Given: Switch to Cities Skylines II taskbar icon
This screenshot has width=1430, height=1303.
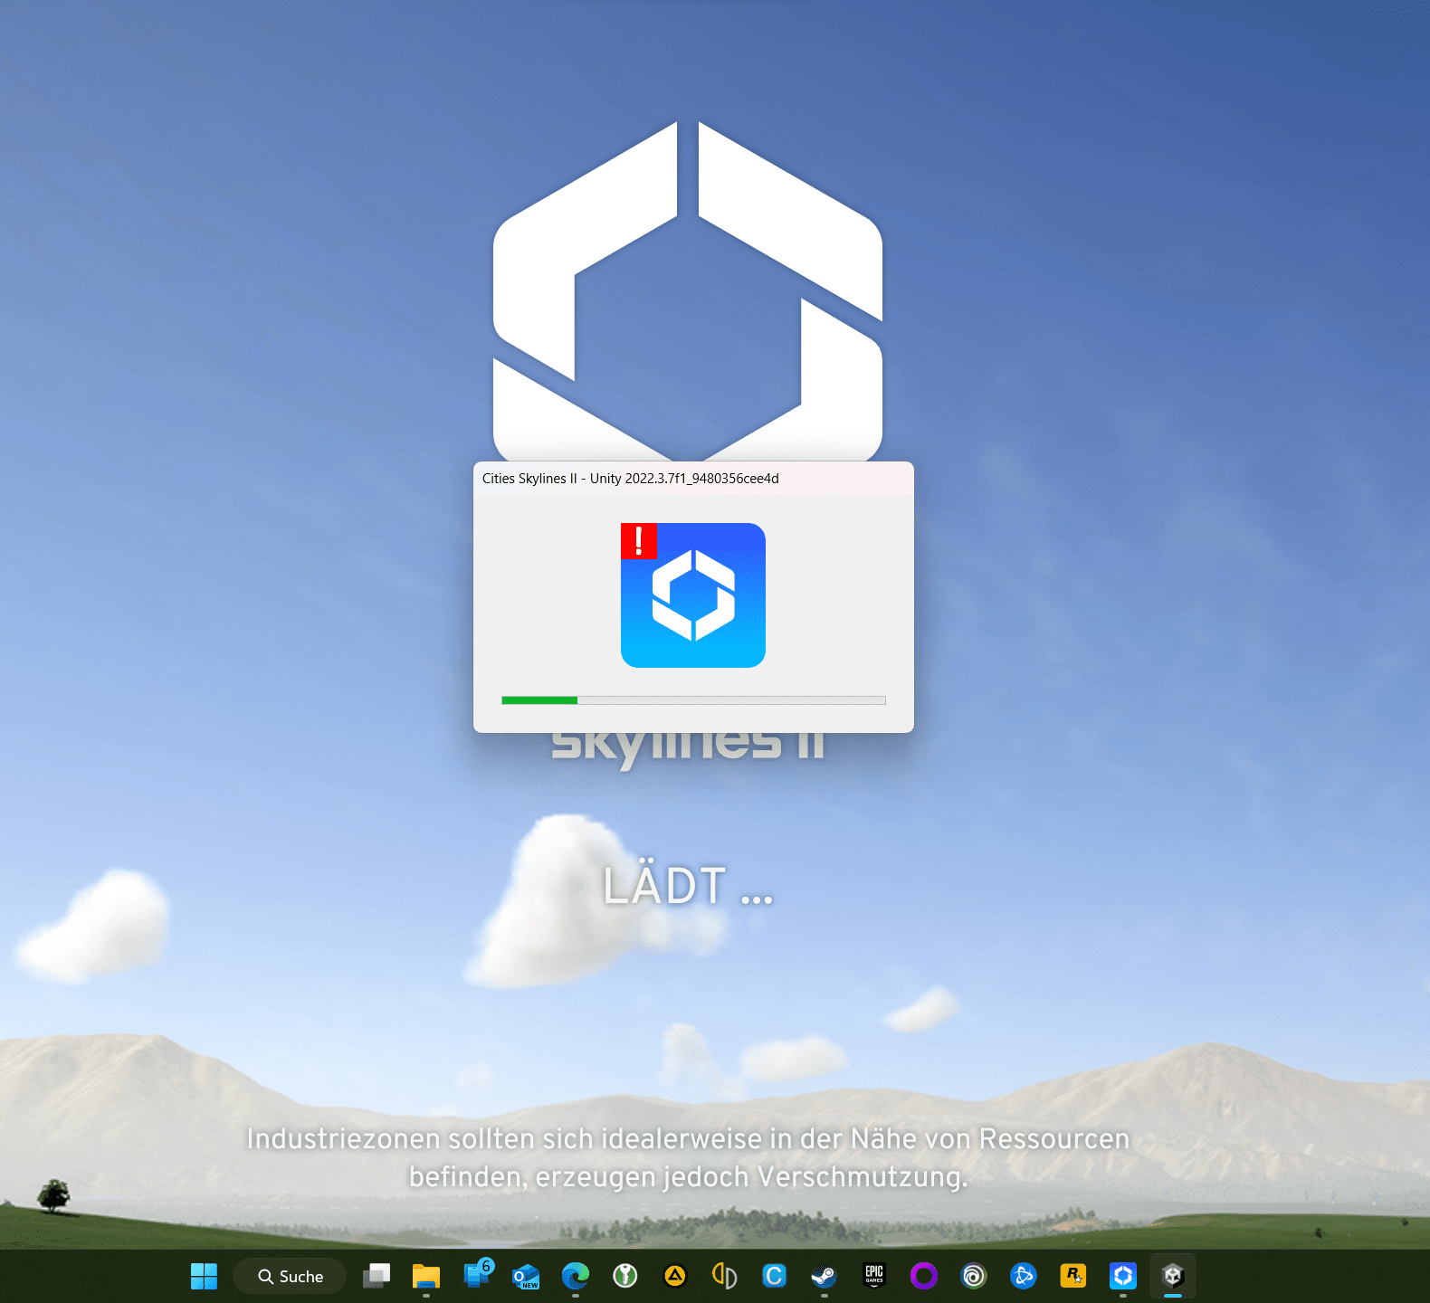Looking at the screenshot, I should click(x=1123, y=1276).
